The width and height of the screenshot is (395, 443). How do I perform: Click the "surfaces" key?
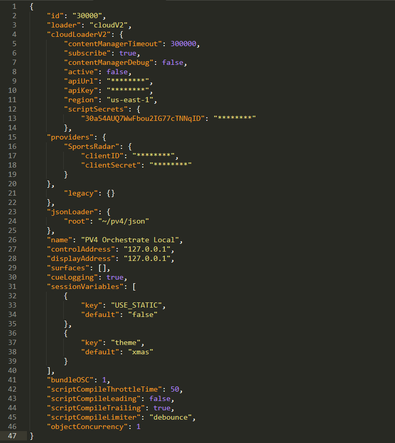pyautogui.click(x=68, y=268)
